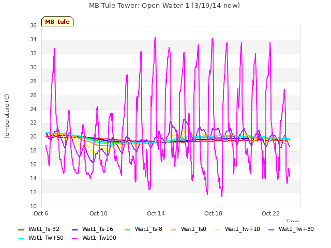This screenshot has height=248, width=331.
Task: Click the 10 y-axis tick label
Action: [x=33, y=207]
